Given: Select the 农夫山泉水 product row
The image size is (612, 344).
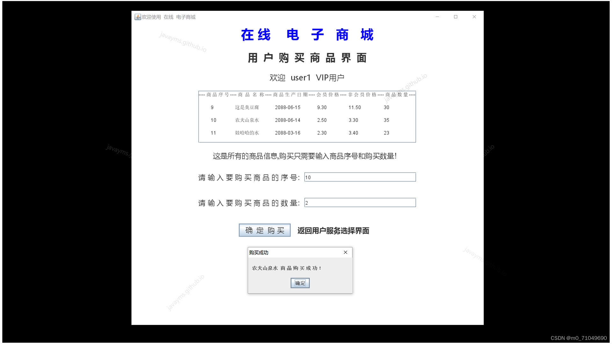Looking at the screenshot, I should pos(247,120).
